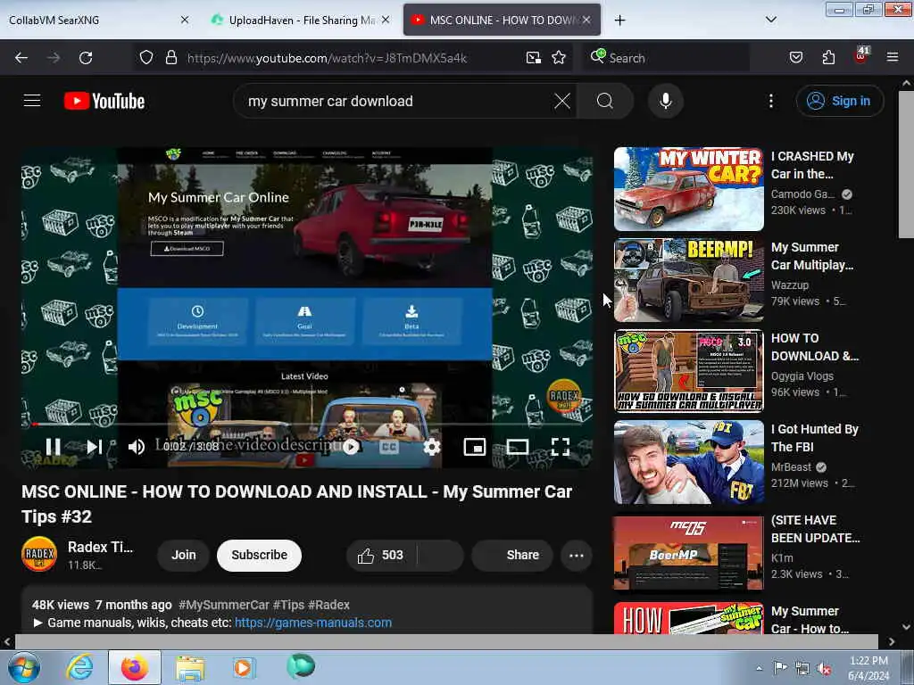This screenshot has width=914, height=685.
Task: Open "(SITE HAVE BEEN UPDATE..." video title
Action: (815, 529)
